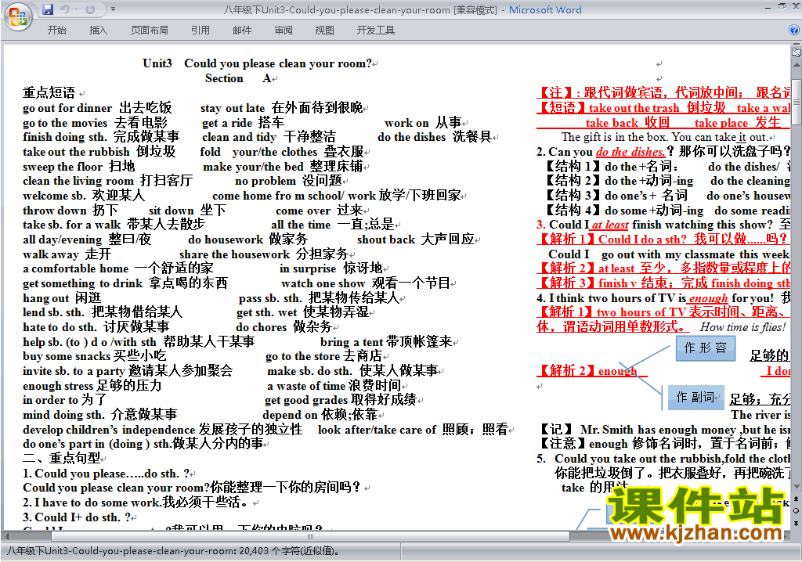Click the phrase 'go out for dinner'
The image size is (802, 562).
tap(67, 108)
